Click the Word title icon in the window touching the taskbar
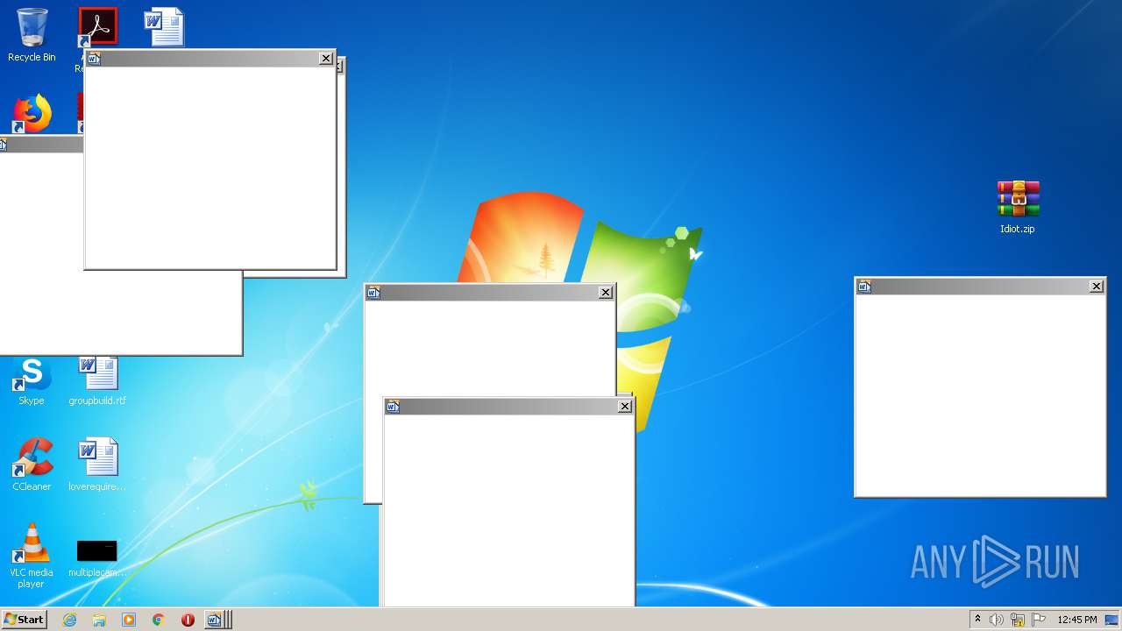This screenshot has width=1122, height=631. tap(393, 407)
